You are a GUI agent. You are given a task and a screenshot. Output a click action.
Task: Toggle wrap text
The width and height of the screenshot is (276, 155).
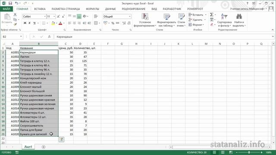tap(96, 16)
